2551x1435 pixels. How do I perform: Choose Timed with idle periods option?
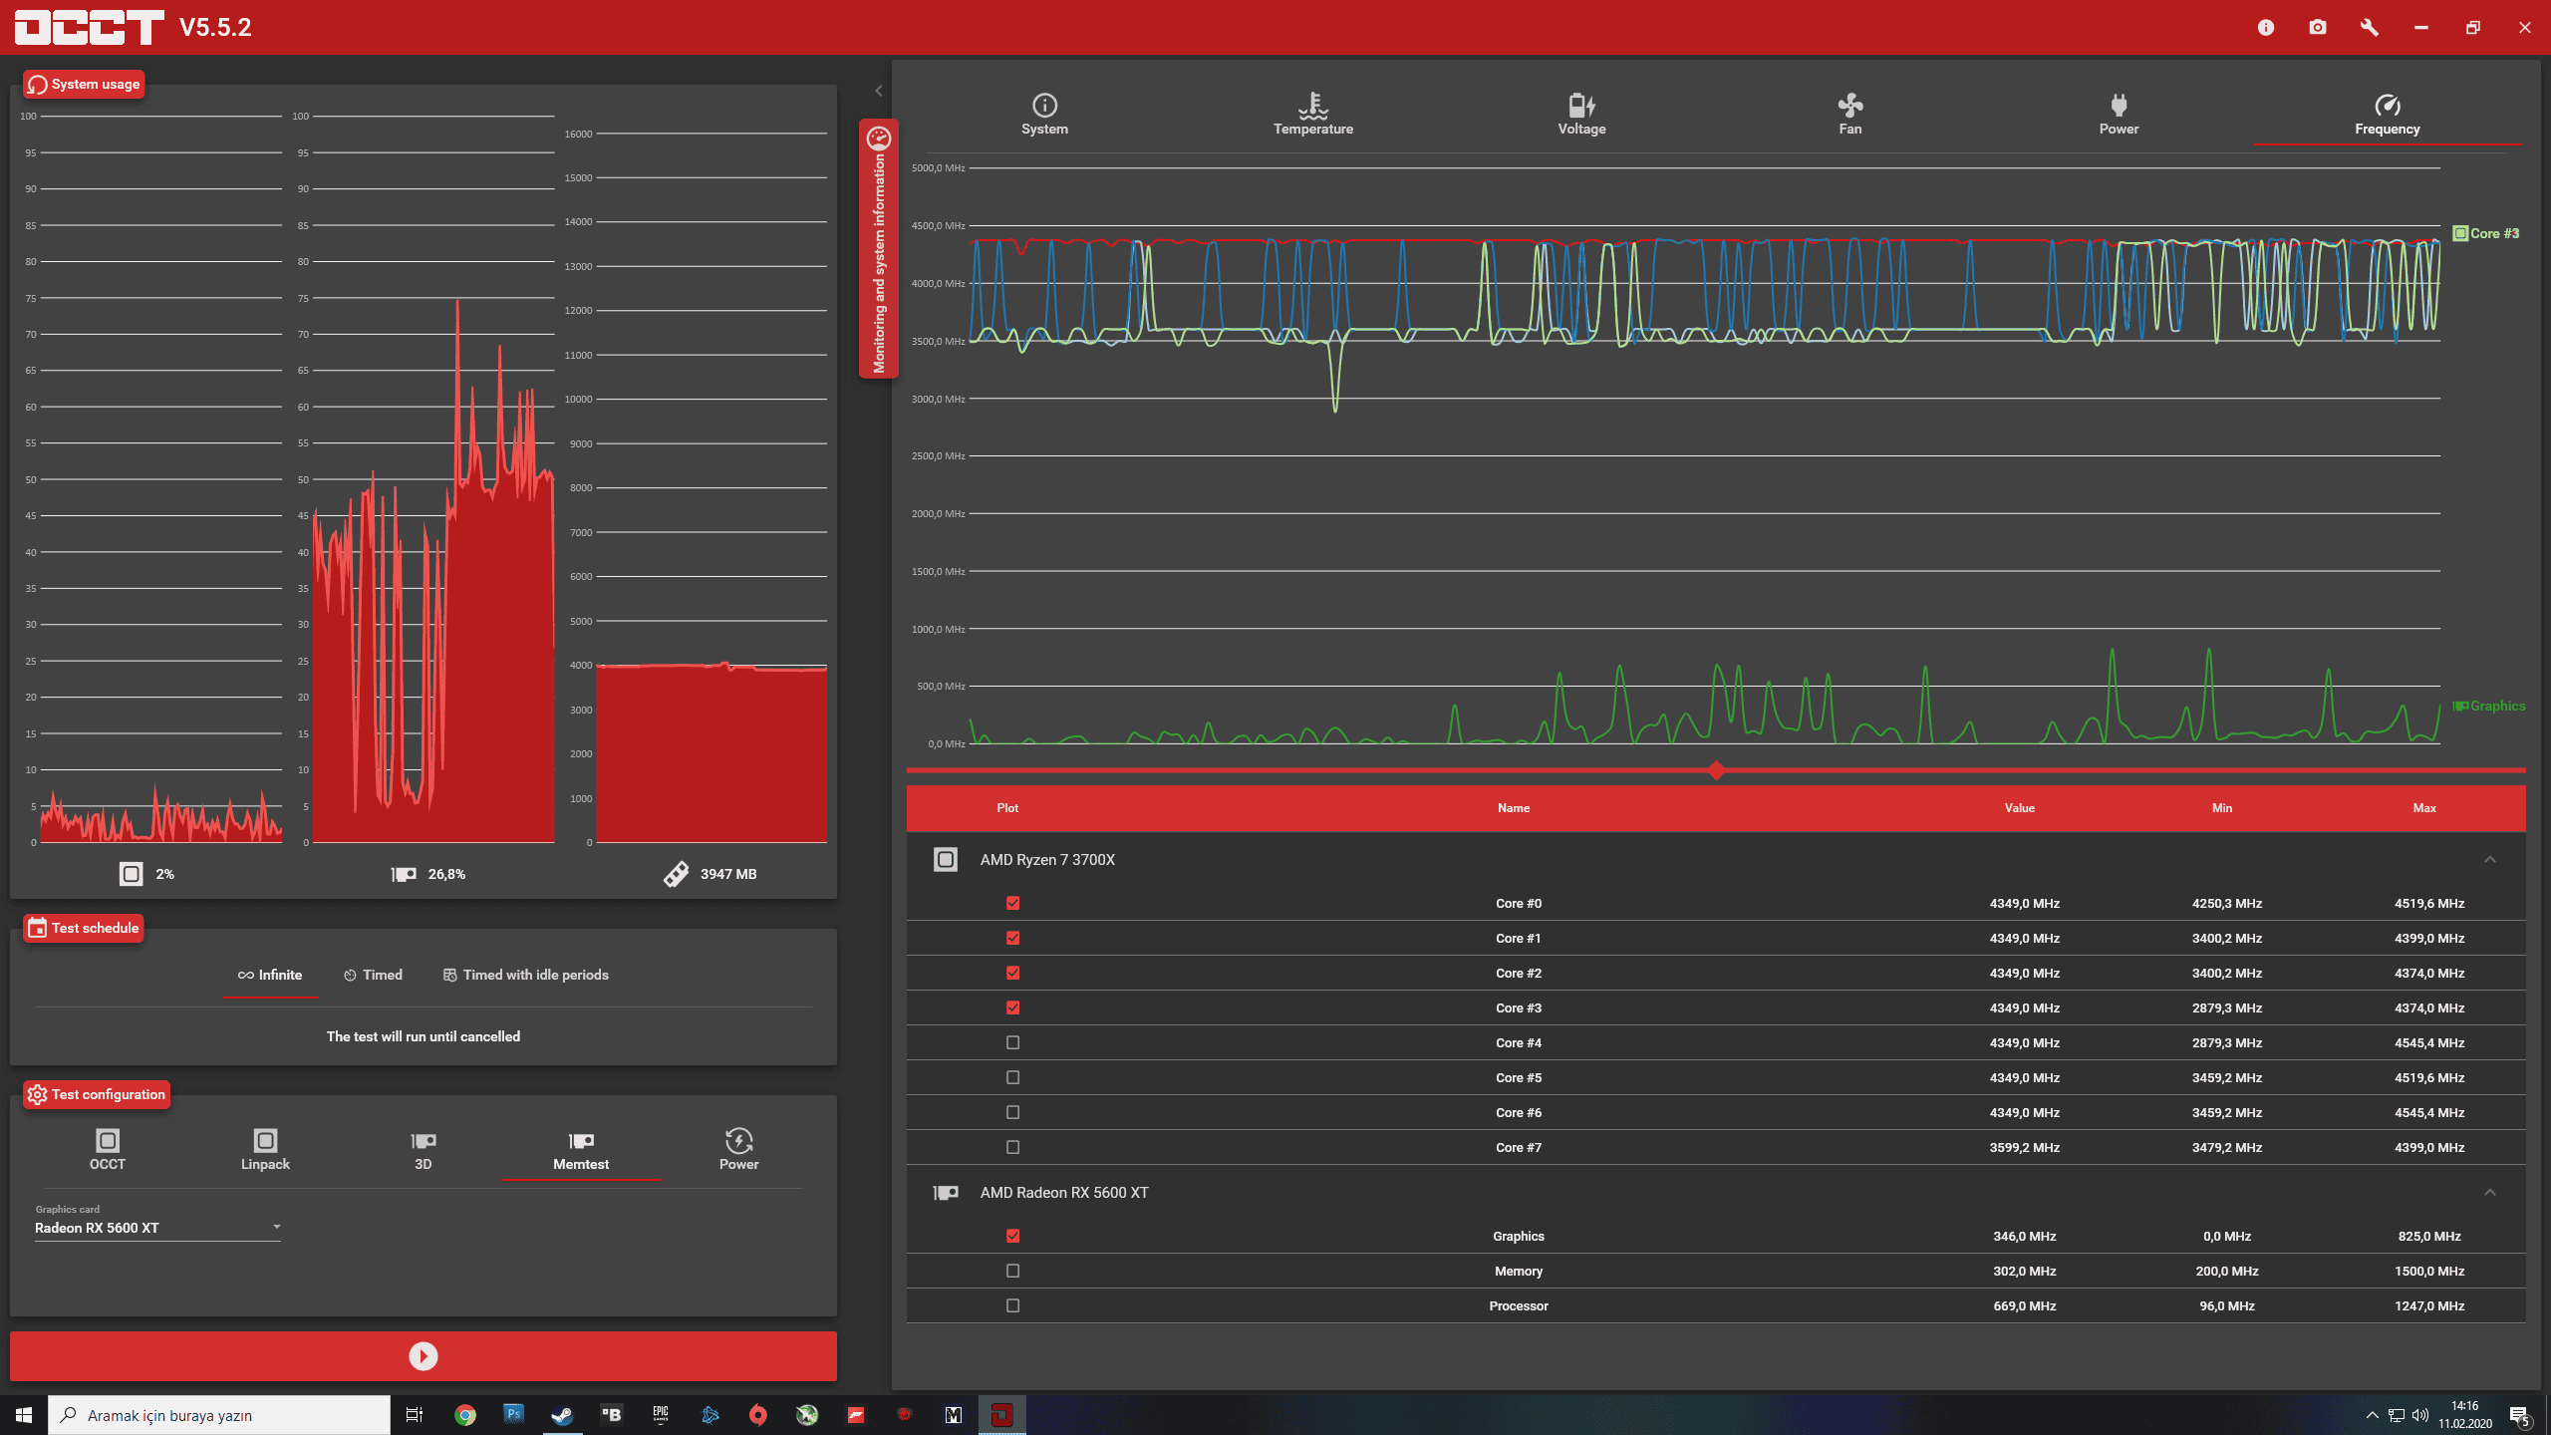(x=525, y=975)
